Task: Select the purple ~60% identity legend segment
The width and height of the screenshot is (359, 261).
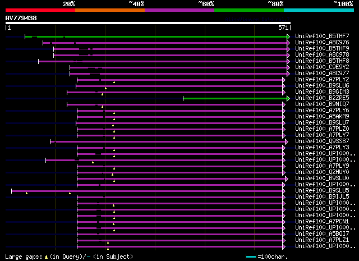Action: (x=179, y=10)
